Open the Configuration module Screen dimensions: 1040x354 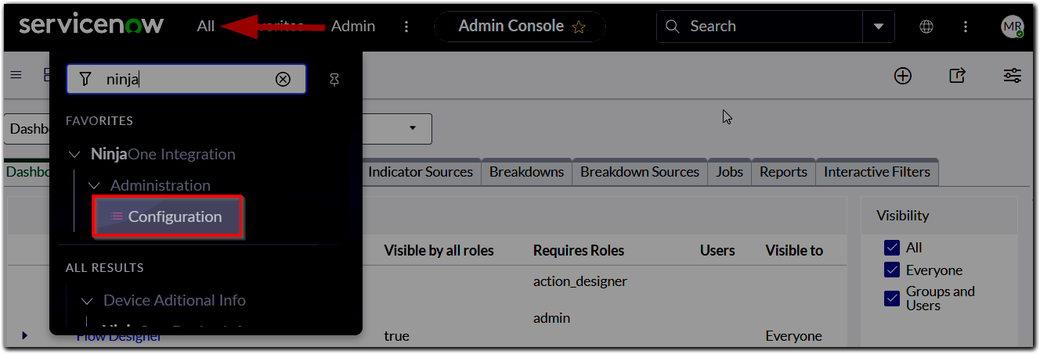168,216
